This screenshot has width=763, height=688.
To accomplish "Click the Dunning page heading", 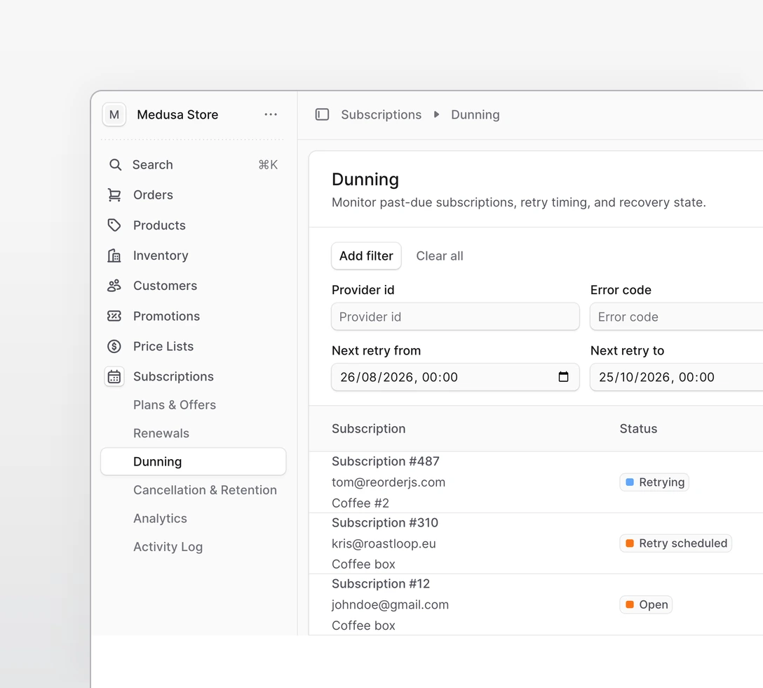I will coord(365,179).
